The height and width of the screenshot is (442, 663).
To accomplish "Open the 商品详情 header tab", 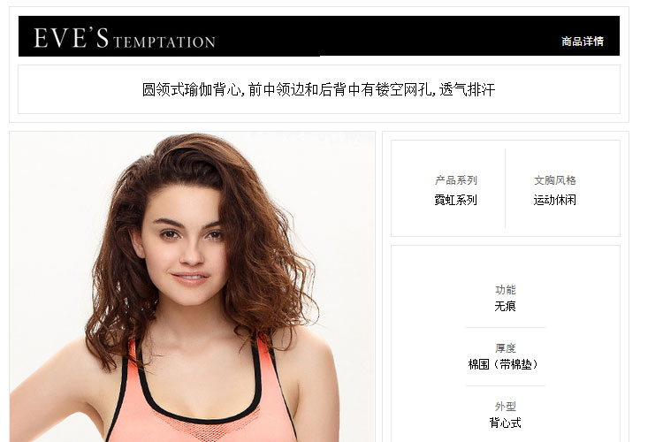I will pyautogui.click(x=583, y=42).
